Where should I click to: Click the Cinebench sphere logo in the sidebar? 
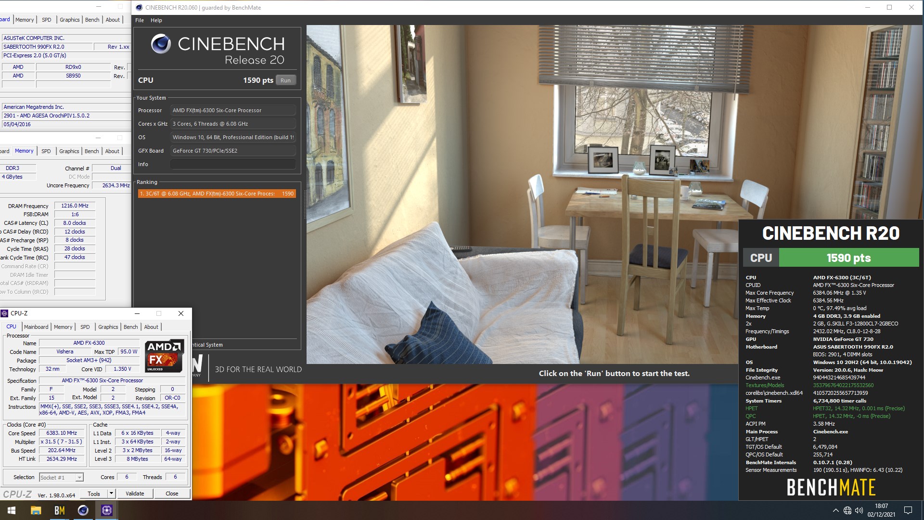pyautogui.click(x=161, y=44)
